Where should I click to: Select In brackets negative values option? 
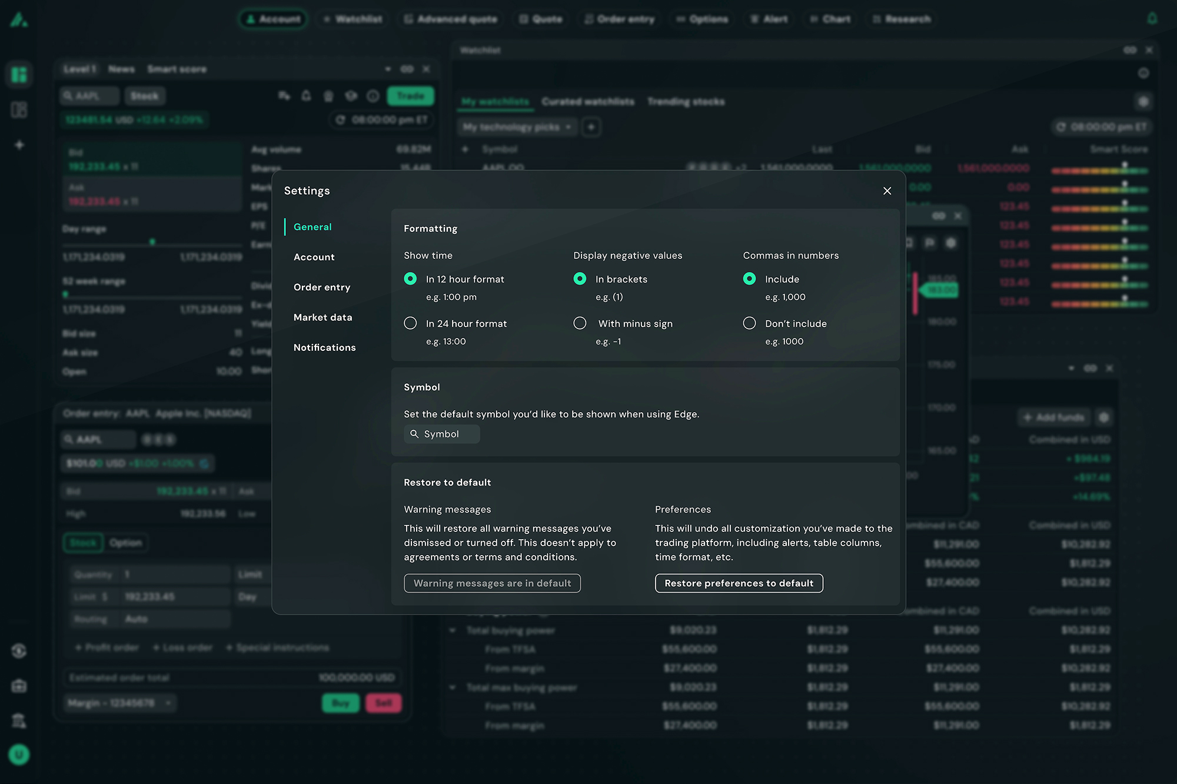[x=580, y=279]
